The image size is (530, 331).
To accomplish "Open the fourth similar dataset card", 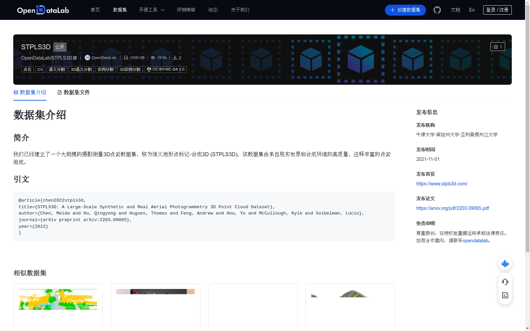I will pyautogui.click(x=350, y=307).
